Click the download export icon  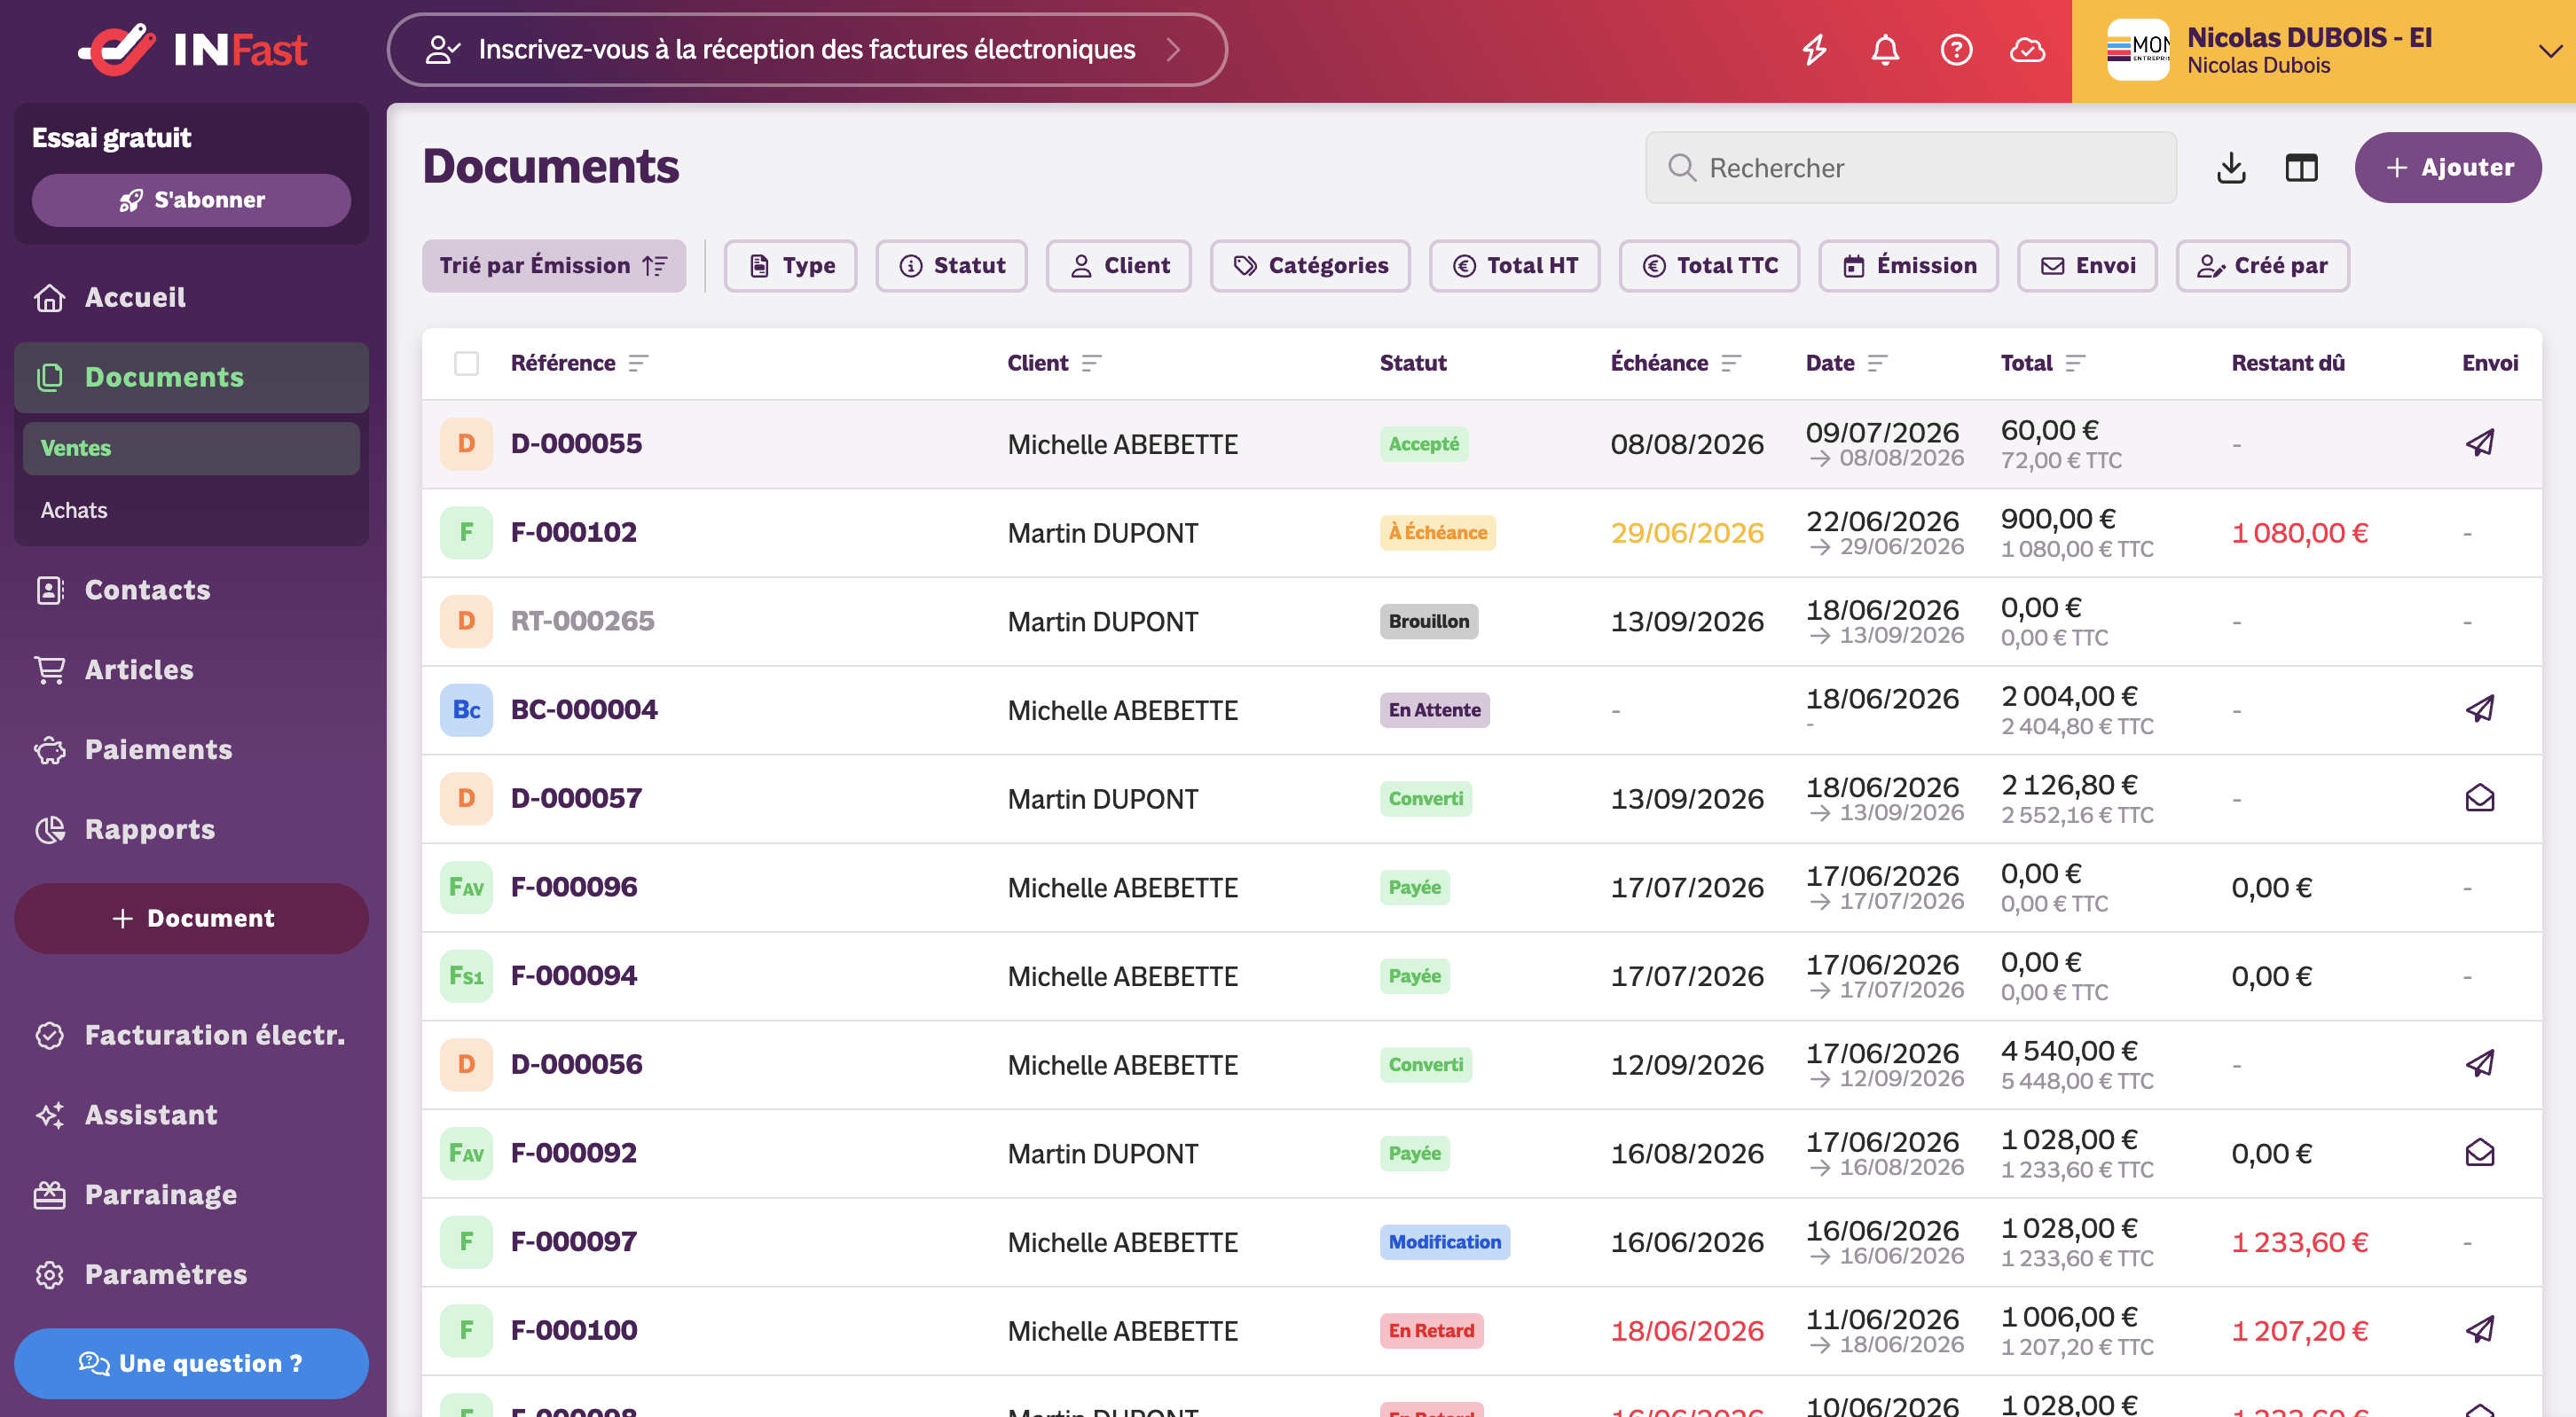coord(2231,167)
